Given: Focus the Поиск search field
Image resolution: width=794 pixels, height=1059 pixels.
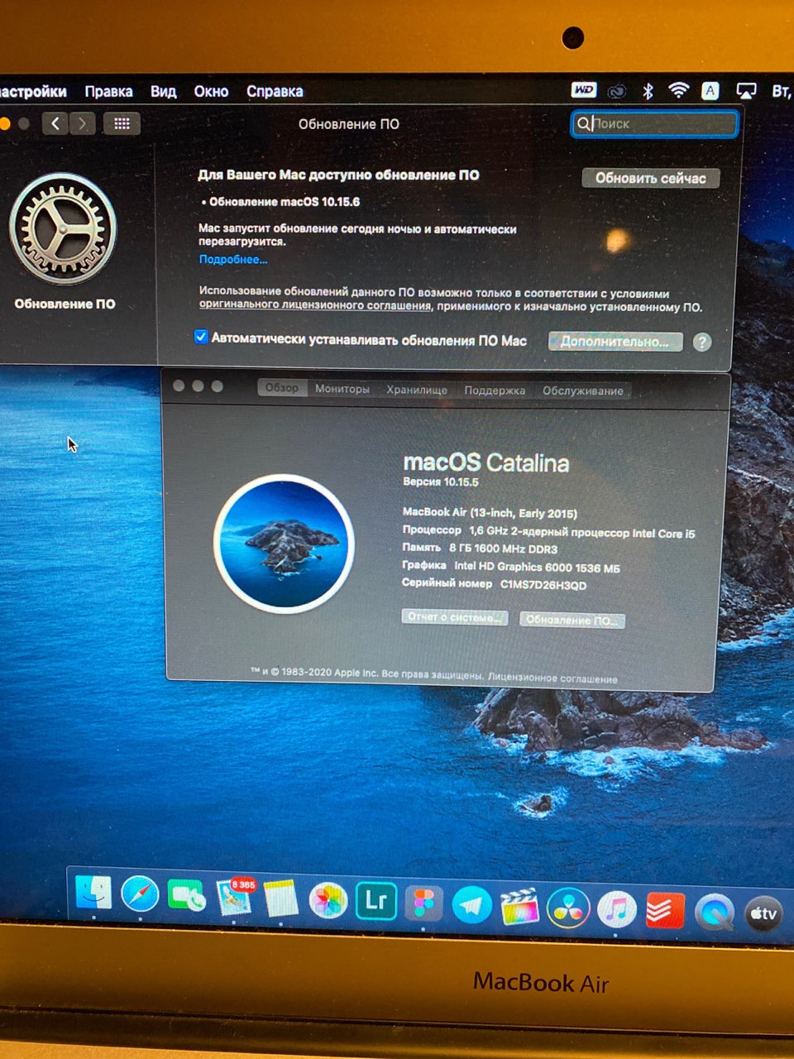Looking at the screenshot, I should (x=654, y=124).
